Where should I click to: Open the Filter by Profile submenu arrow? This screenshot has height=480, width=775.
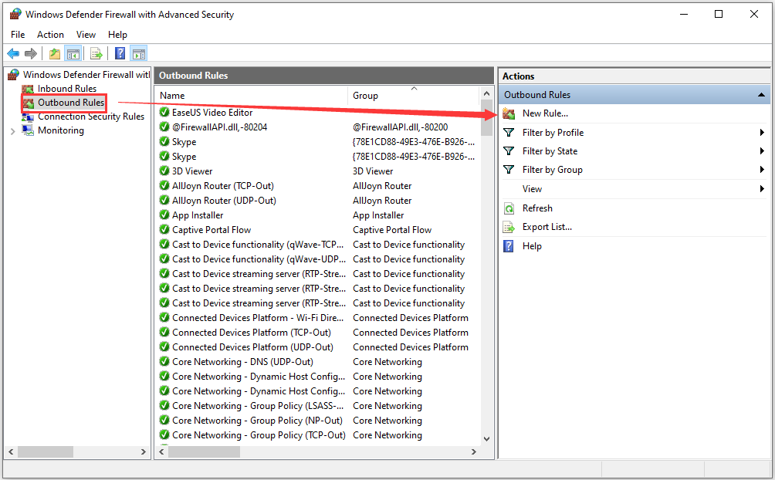pyautogui.click(x=762, y=133)
